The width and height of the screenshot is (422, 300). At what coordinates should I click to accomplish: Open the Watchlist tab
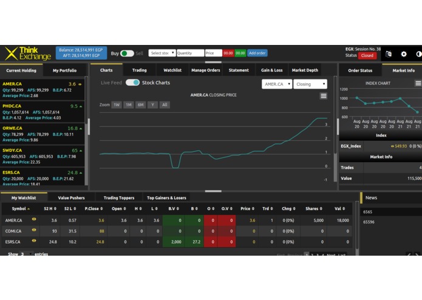[x=172, y=70]
